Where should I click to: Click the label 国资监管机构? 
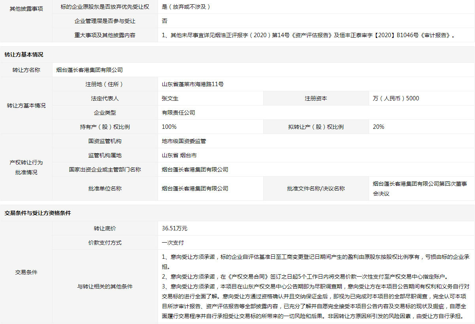pos(105,141)
